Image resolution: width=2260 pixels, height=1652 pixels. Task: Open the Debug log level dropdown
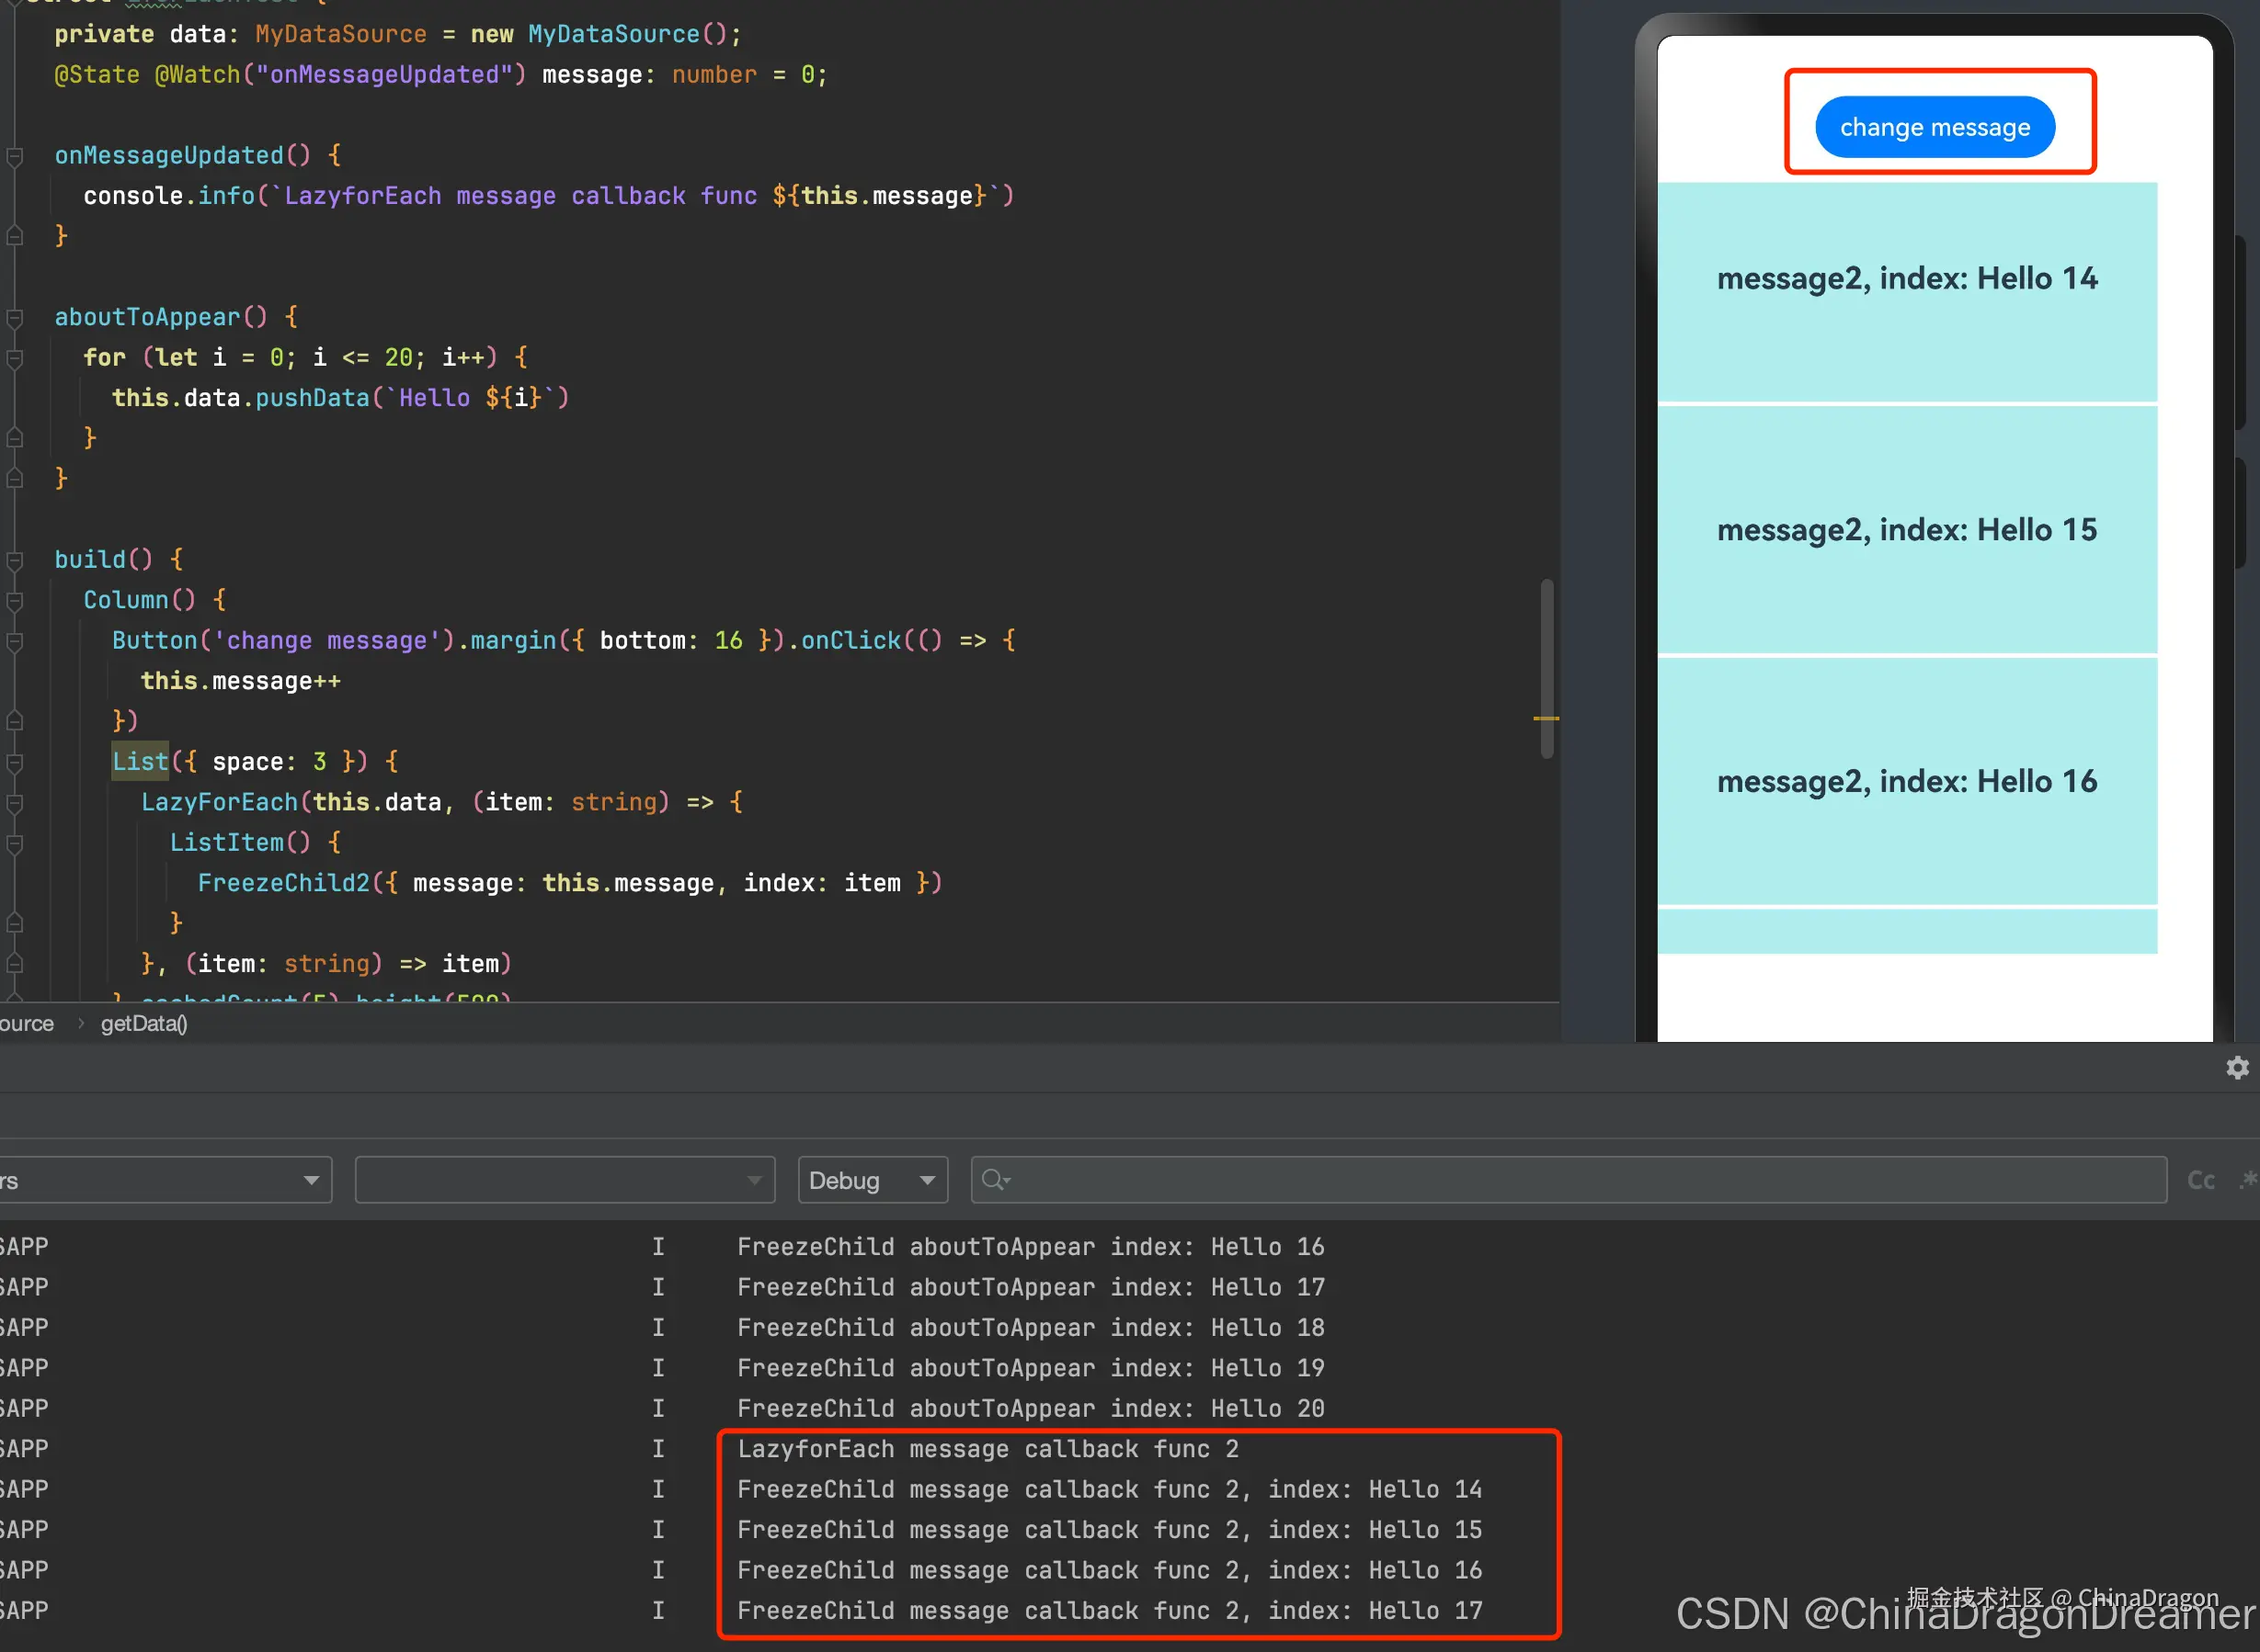(x=873, y=1180)
